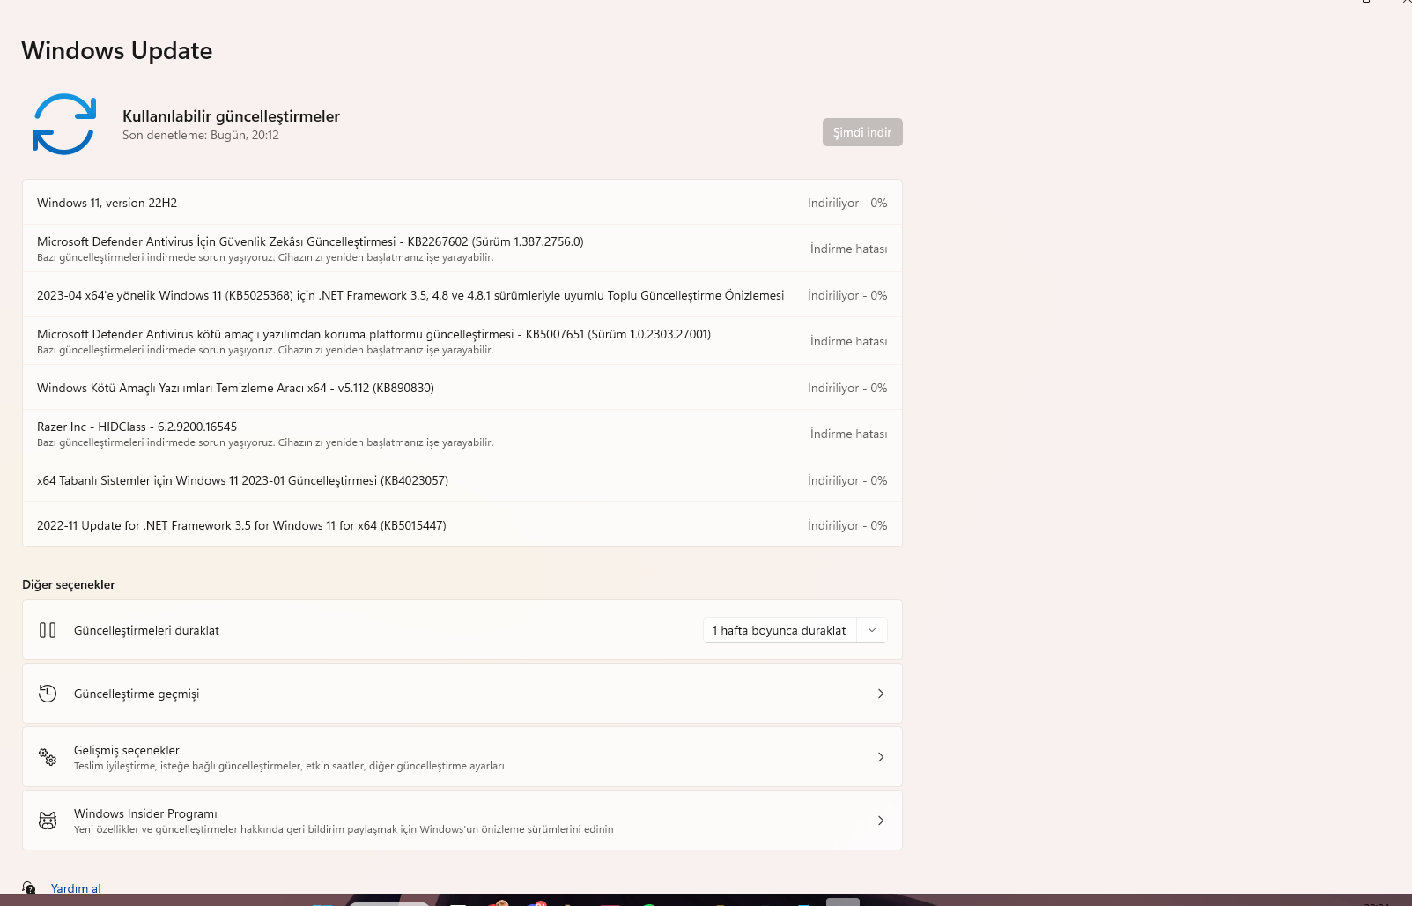
Task: Select the KB5025368 .NET Framework preview update
Action: tap(462, 295)
